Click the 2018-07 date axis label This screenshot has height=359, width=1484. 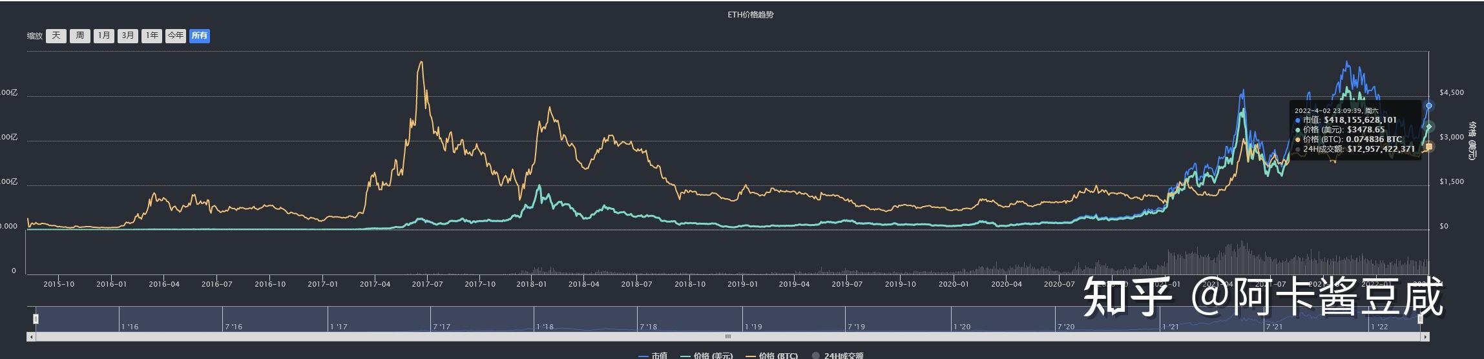click(636, 284)
